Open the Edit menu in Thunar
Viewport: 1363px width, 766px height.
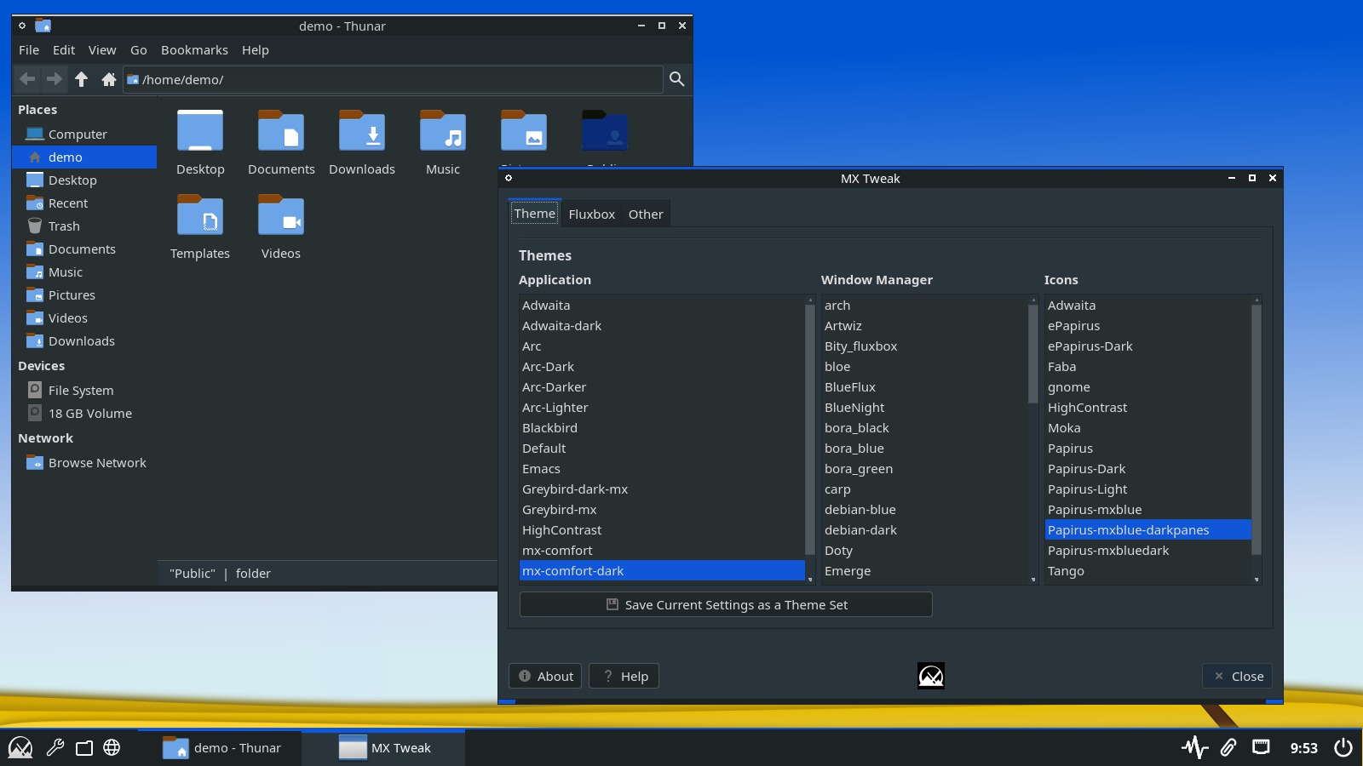[x=64, y=50]
